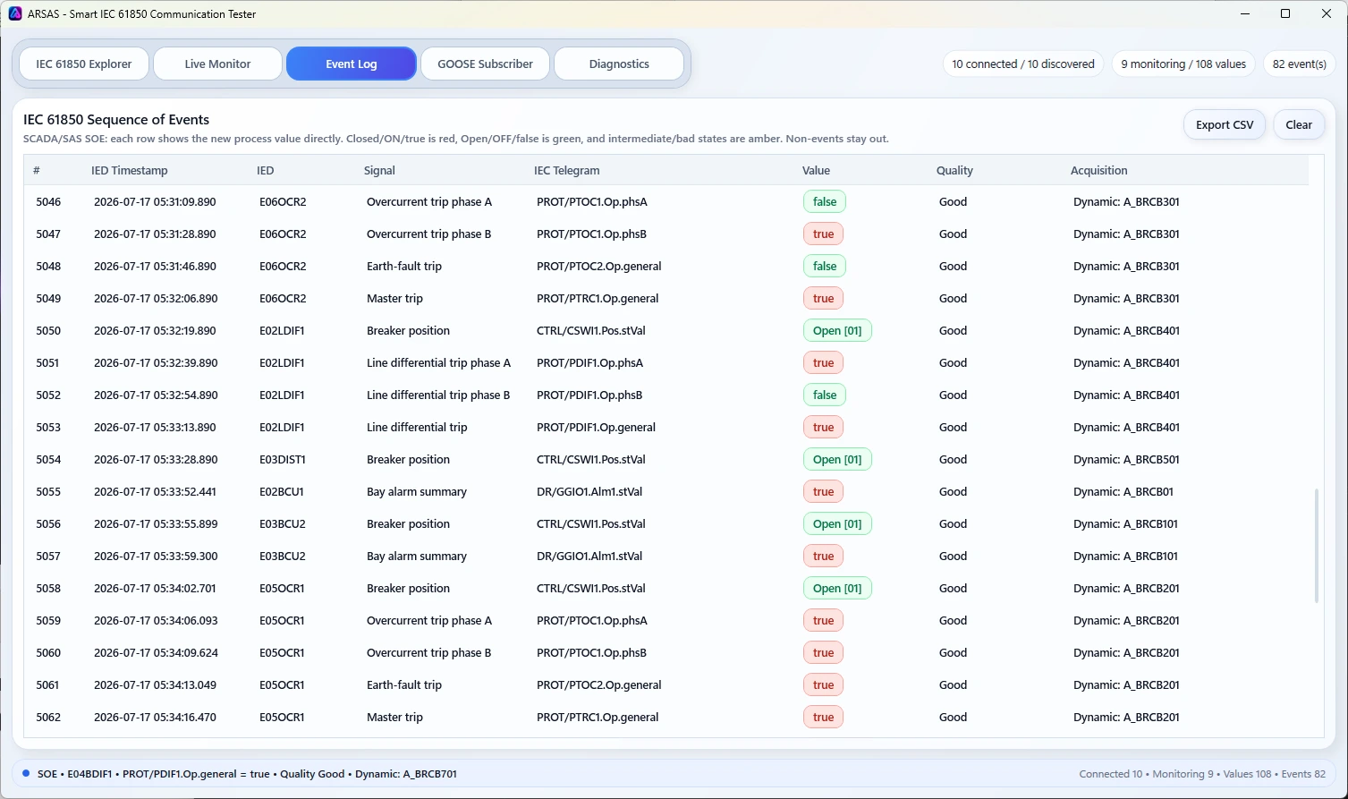Click the Value column header
Viewport: 1348px width, 799px height.
pyautogui.click(x=816, y=170)
